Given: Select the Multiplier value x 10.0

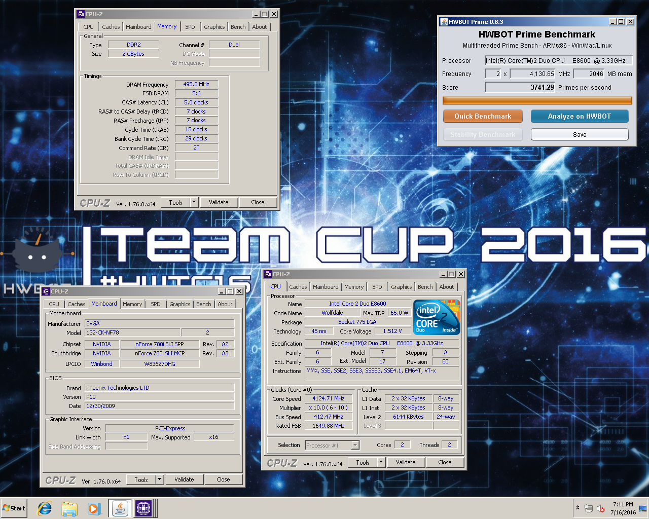Looking at the screenshot, I should pos(329,407).
